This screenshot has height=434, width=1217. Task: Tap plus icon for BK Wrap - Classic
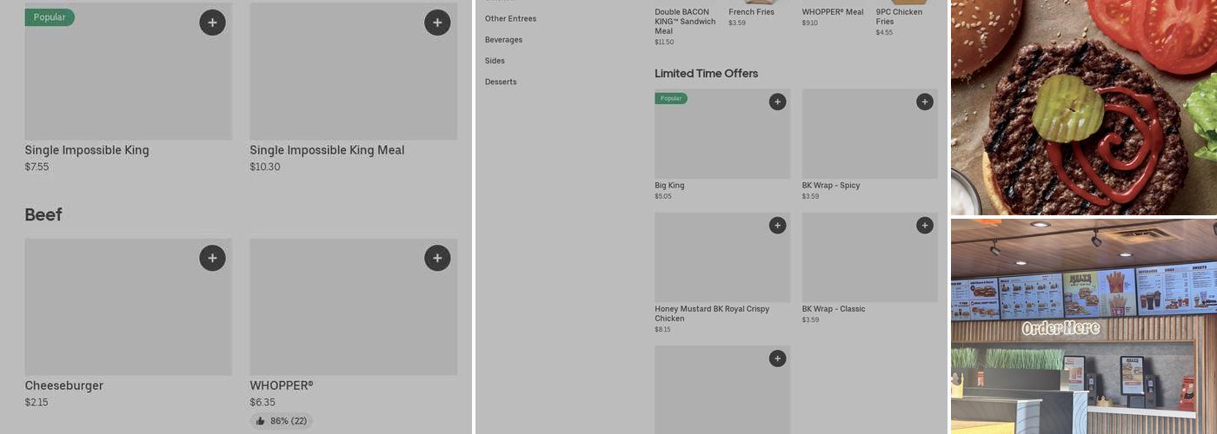pyautogui.click(x=924, y=226)
